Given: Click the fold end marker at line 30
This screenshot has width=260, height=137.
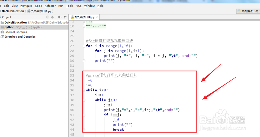Looking at the screenshot, I should pos(84,61).
